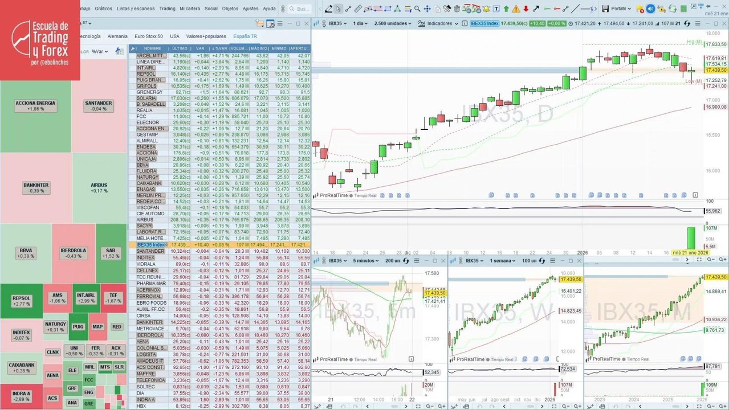Screen dimensions: 729x410
Task: Expand more drawing tools chevron
Action: (x=596, y=9)
